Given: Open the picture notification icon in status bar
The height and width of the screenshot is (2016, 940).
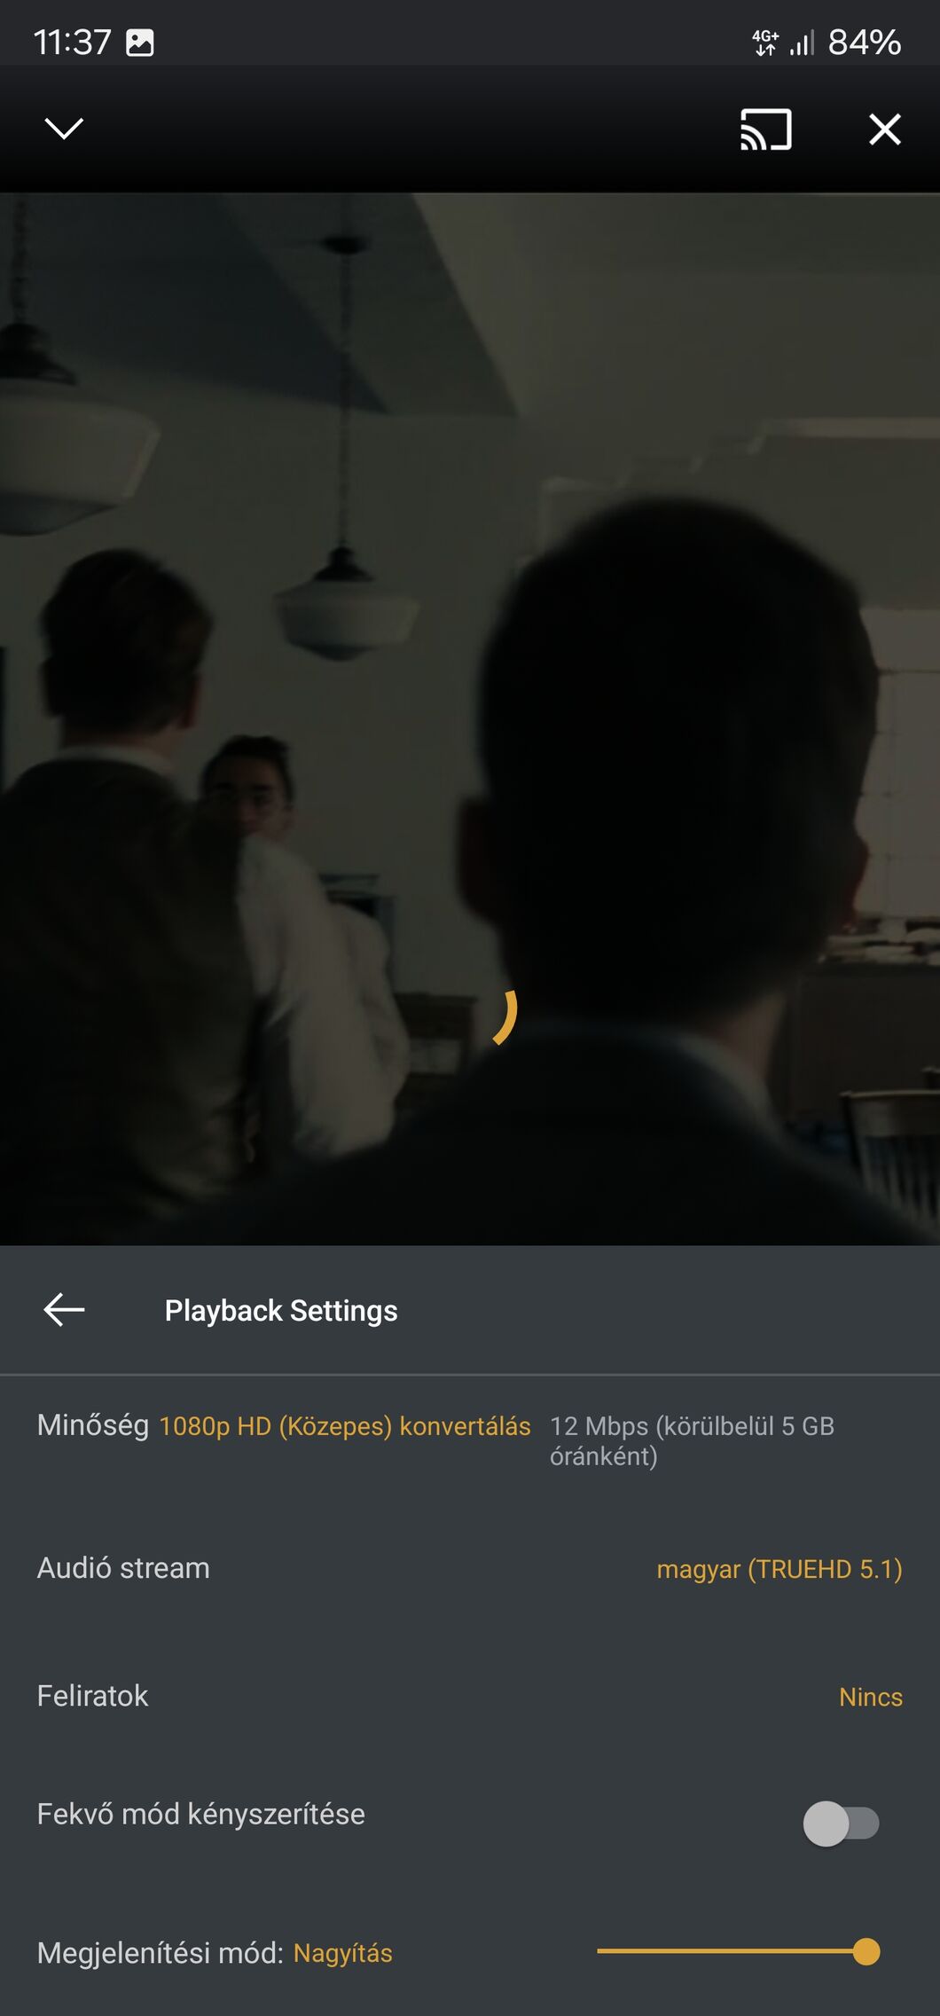Looking at the screenshot, I should 140,43.
